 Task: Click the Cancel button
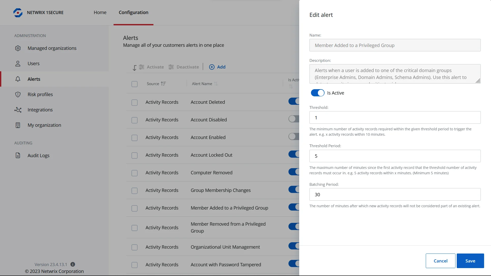[x=440, y=261]
